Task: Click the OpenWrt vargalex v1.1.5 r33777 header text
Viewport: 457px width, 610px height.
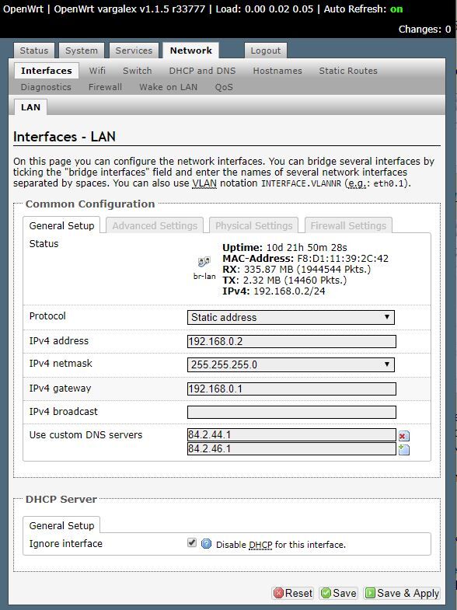Action: [x=130, y=9]
